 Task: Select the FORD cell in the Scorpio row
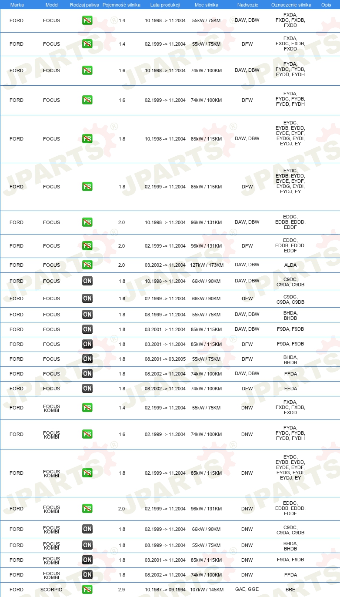(x=17, y=590)
